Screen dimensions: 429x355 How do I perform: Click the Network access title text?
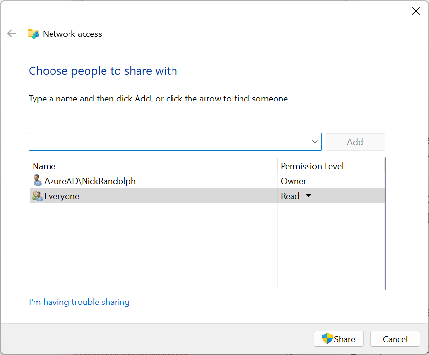point(72,34)
